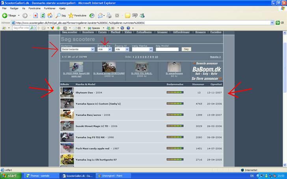The height and width of the screenshot is (179, 287).
Task: Click the Refresh page icon
Action: 43,16
